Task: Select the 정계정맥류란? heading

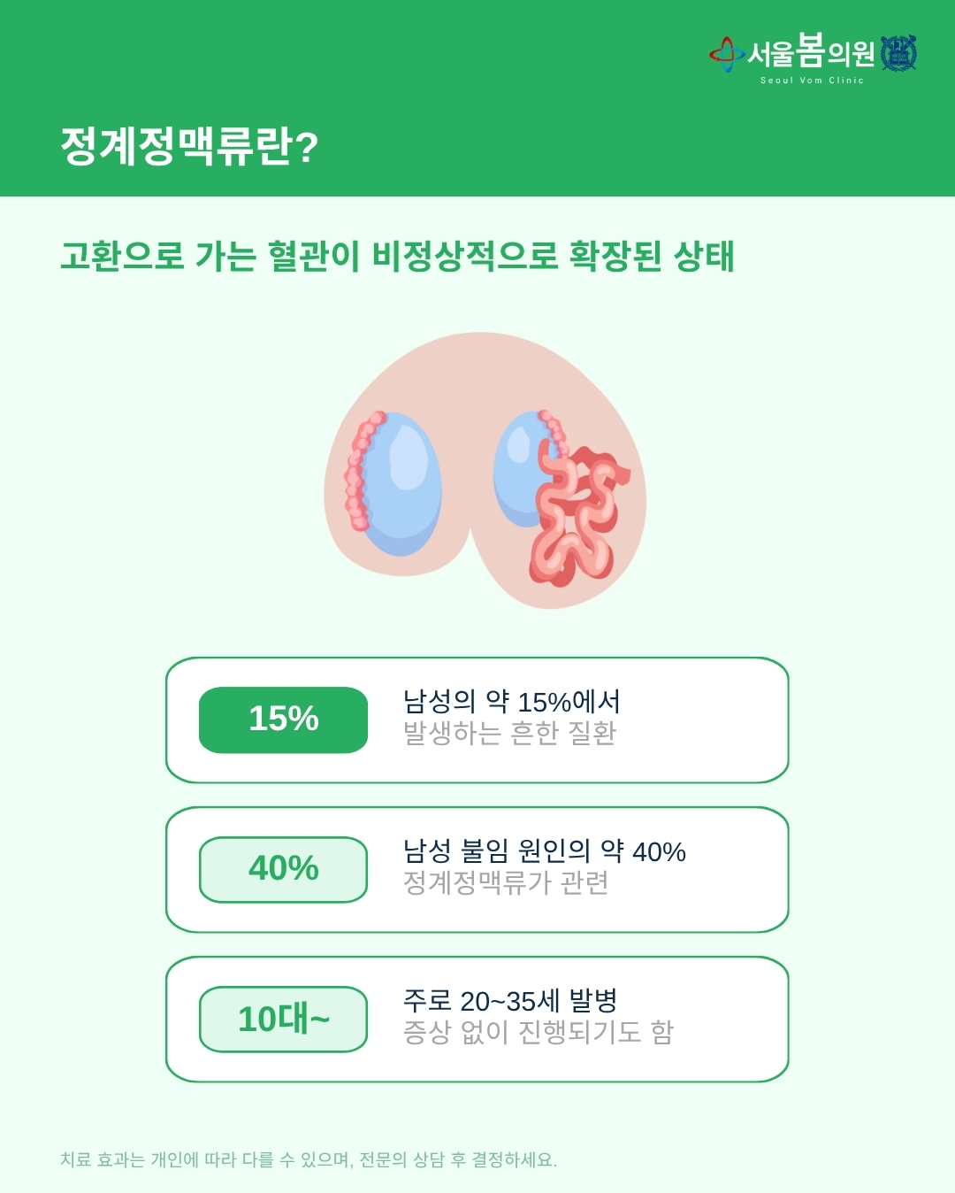Action: point(189,147)
